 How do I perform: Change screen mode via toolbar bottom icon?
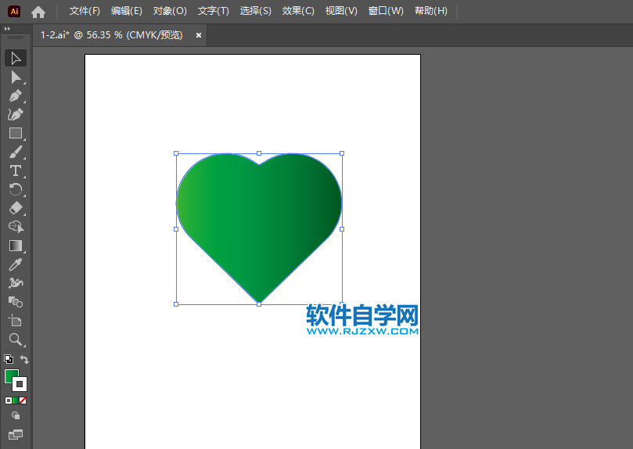[x=16, y=434]
